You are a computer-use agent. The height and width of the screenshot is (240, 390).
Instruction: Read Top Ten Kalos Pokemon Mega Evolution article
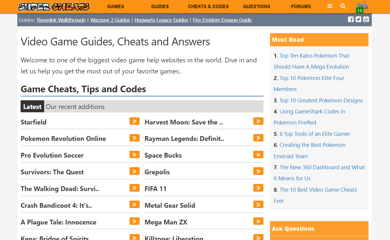click(x=312, y=61)
